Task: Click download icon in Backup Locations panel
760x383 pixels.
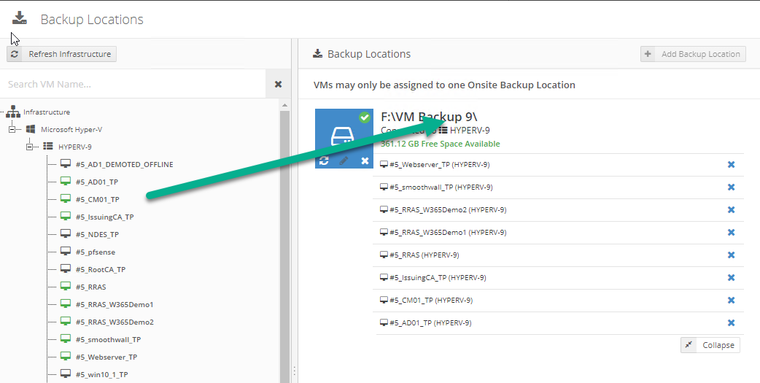Action: (x=317, y=53)
